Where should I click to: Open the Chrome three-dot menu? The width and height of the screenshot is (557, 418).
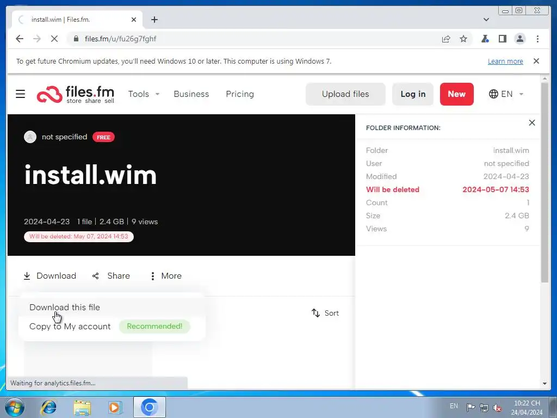tap(537, 39)
